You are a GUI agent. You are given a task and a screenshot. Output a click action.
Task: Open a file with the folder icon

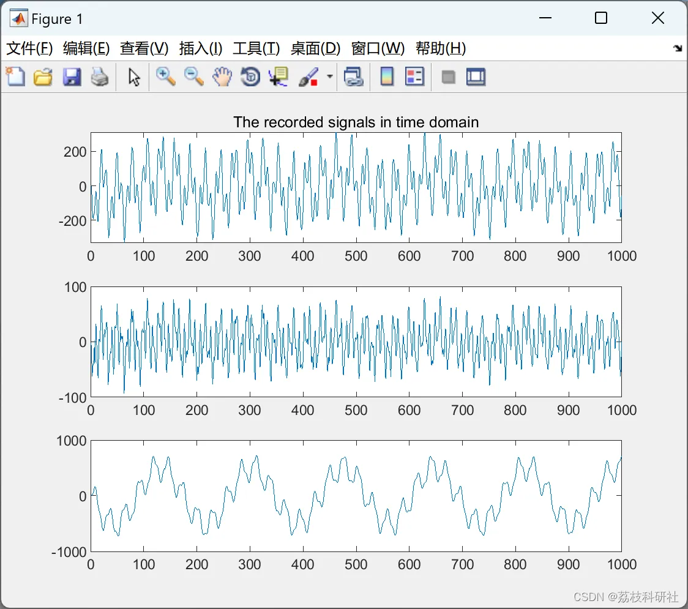(43, 77)
